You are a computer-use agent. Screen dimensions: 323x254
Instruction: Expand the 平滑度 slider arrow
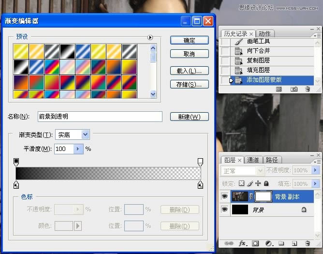(78, 149)
